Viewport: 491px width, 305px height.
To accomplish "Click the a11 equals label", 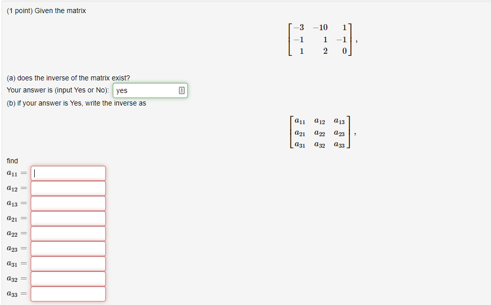I will [16, 173].
